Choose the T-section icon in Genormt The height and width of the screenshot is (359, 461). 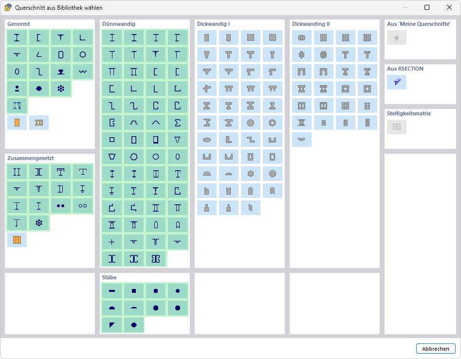(60, 37)
